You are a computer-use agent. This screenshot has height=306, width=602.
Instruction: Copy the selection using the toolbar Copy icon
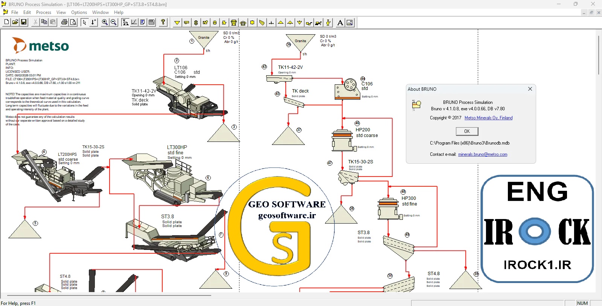point(44,22)
